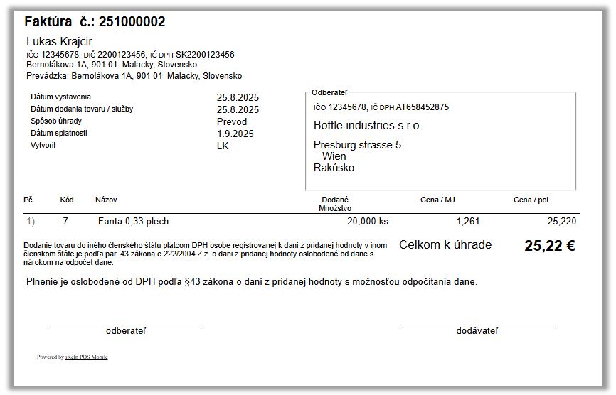Click the Názov column header

coord(106,200)
